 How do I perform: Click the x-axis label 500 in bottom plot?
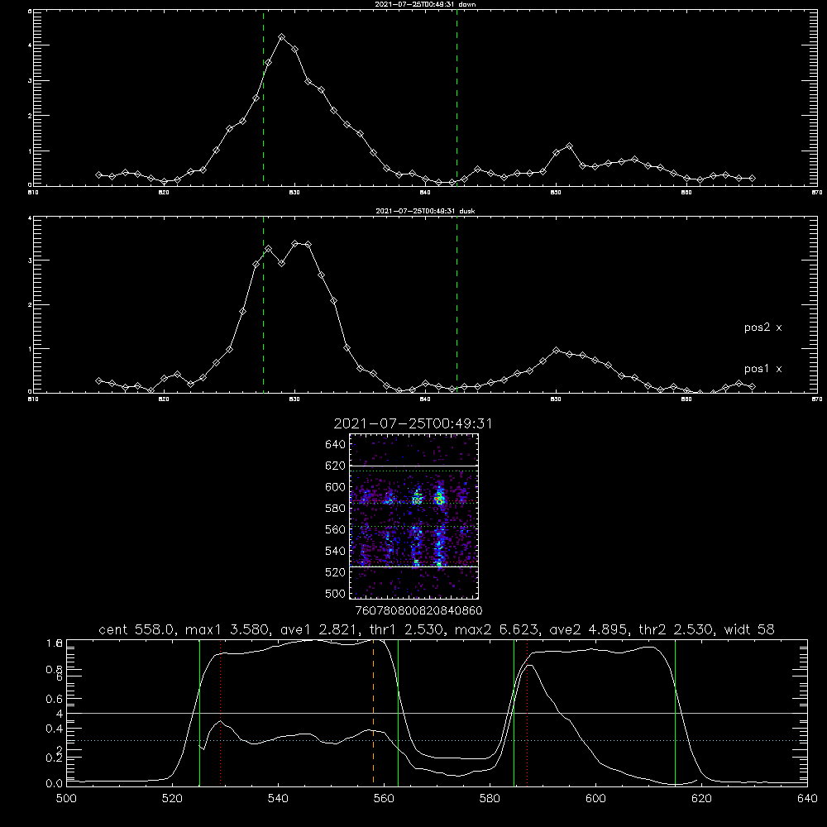click(x=66, y=799)
